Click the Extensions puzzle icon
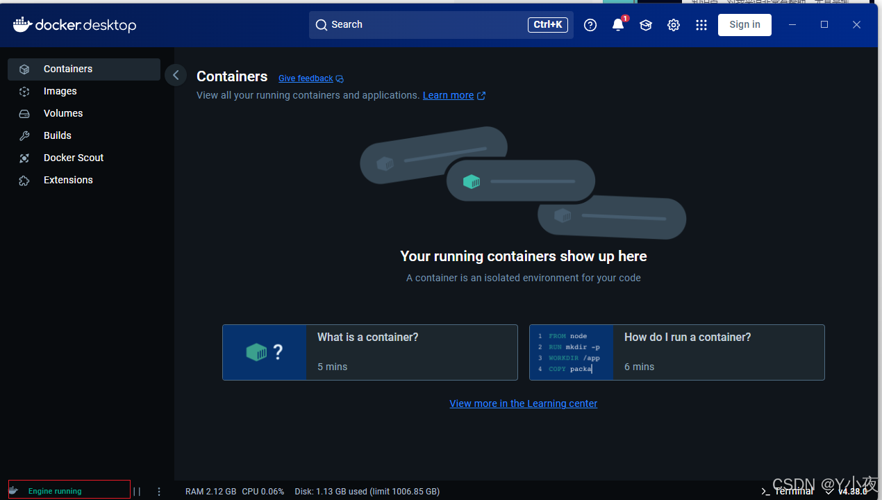 click(x=24, y=180)
